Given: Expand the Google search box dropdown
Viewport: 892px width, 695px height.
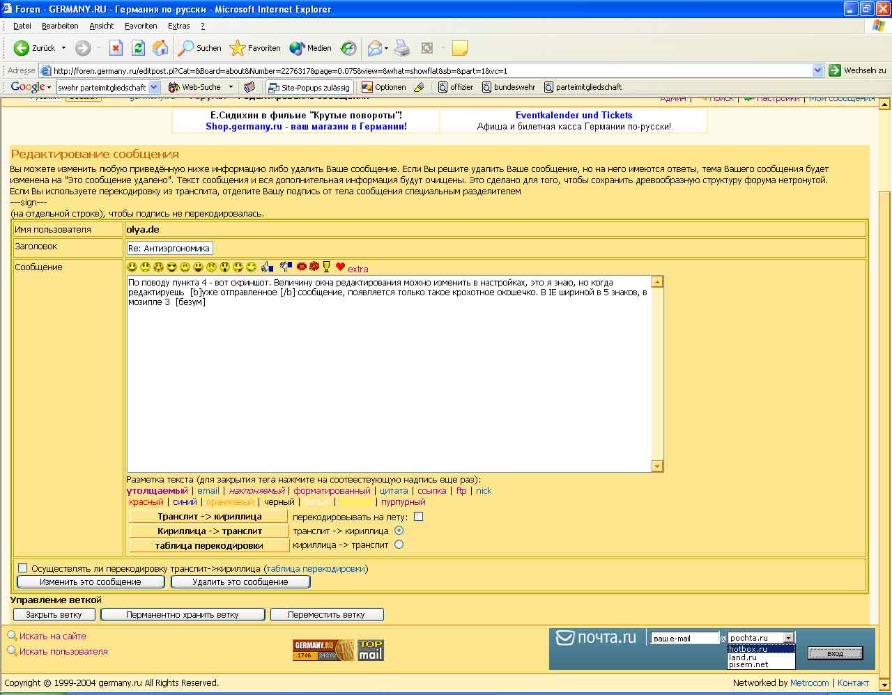Looking at the screenshot, I should (x=154, y=87).
